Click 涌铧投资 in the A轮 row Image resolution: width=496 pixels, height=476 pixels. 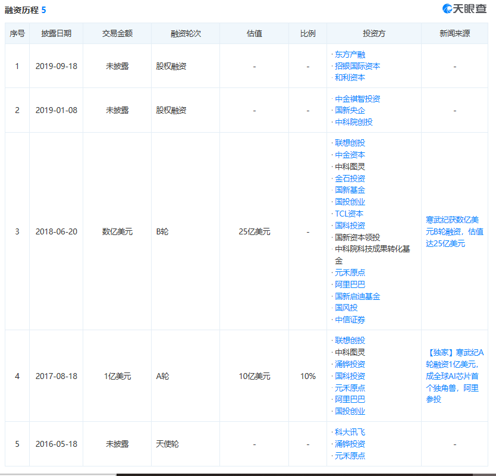point(350,364)
